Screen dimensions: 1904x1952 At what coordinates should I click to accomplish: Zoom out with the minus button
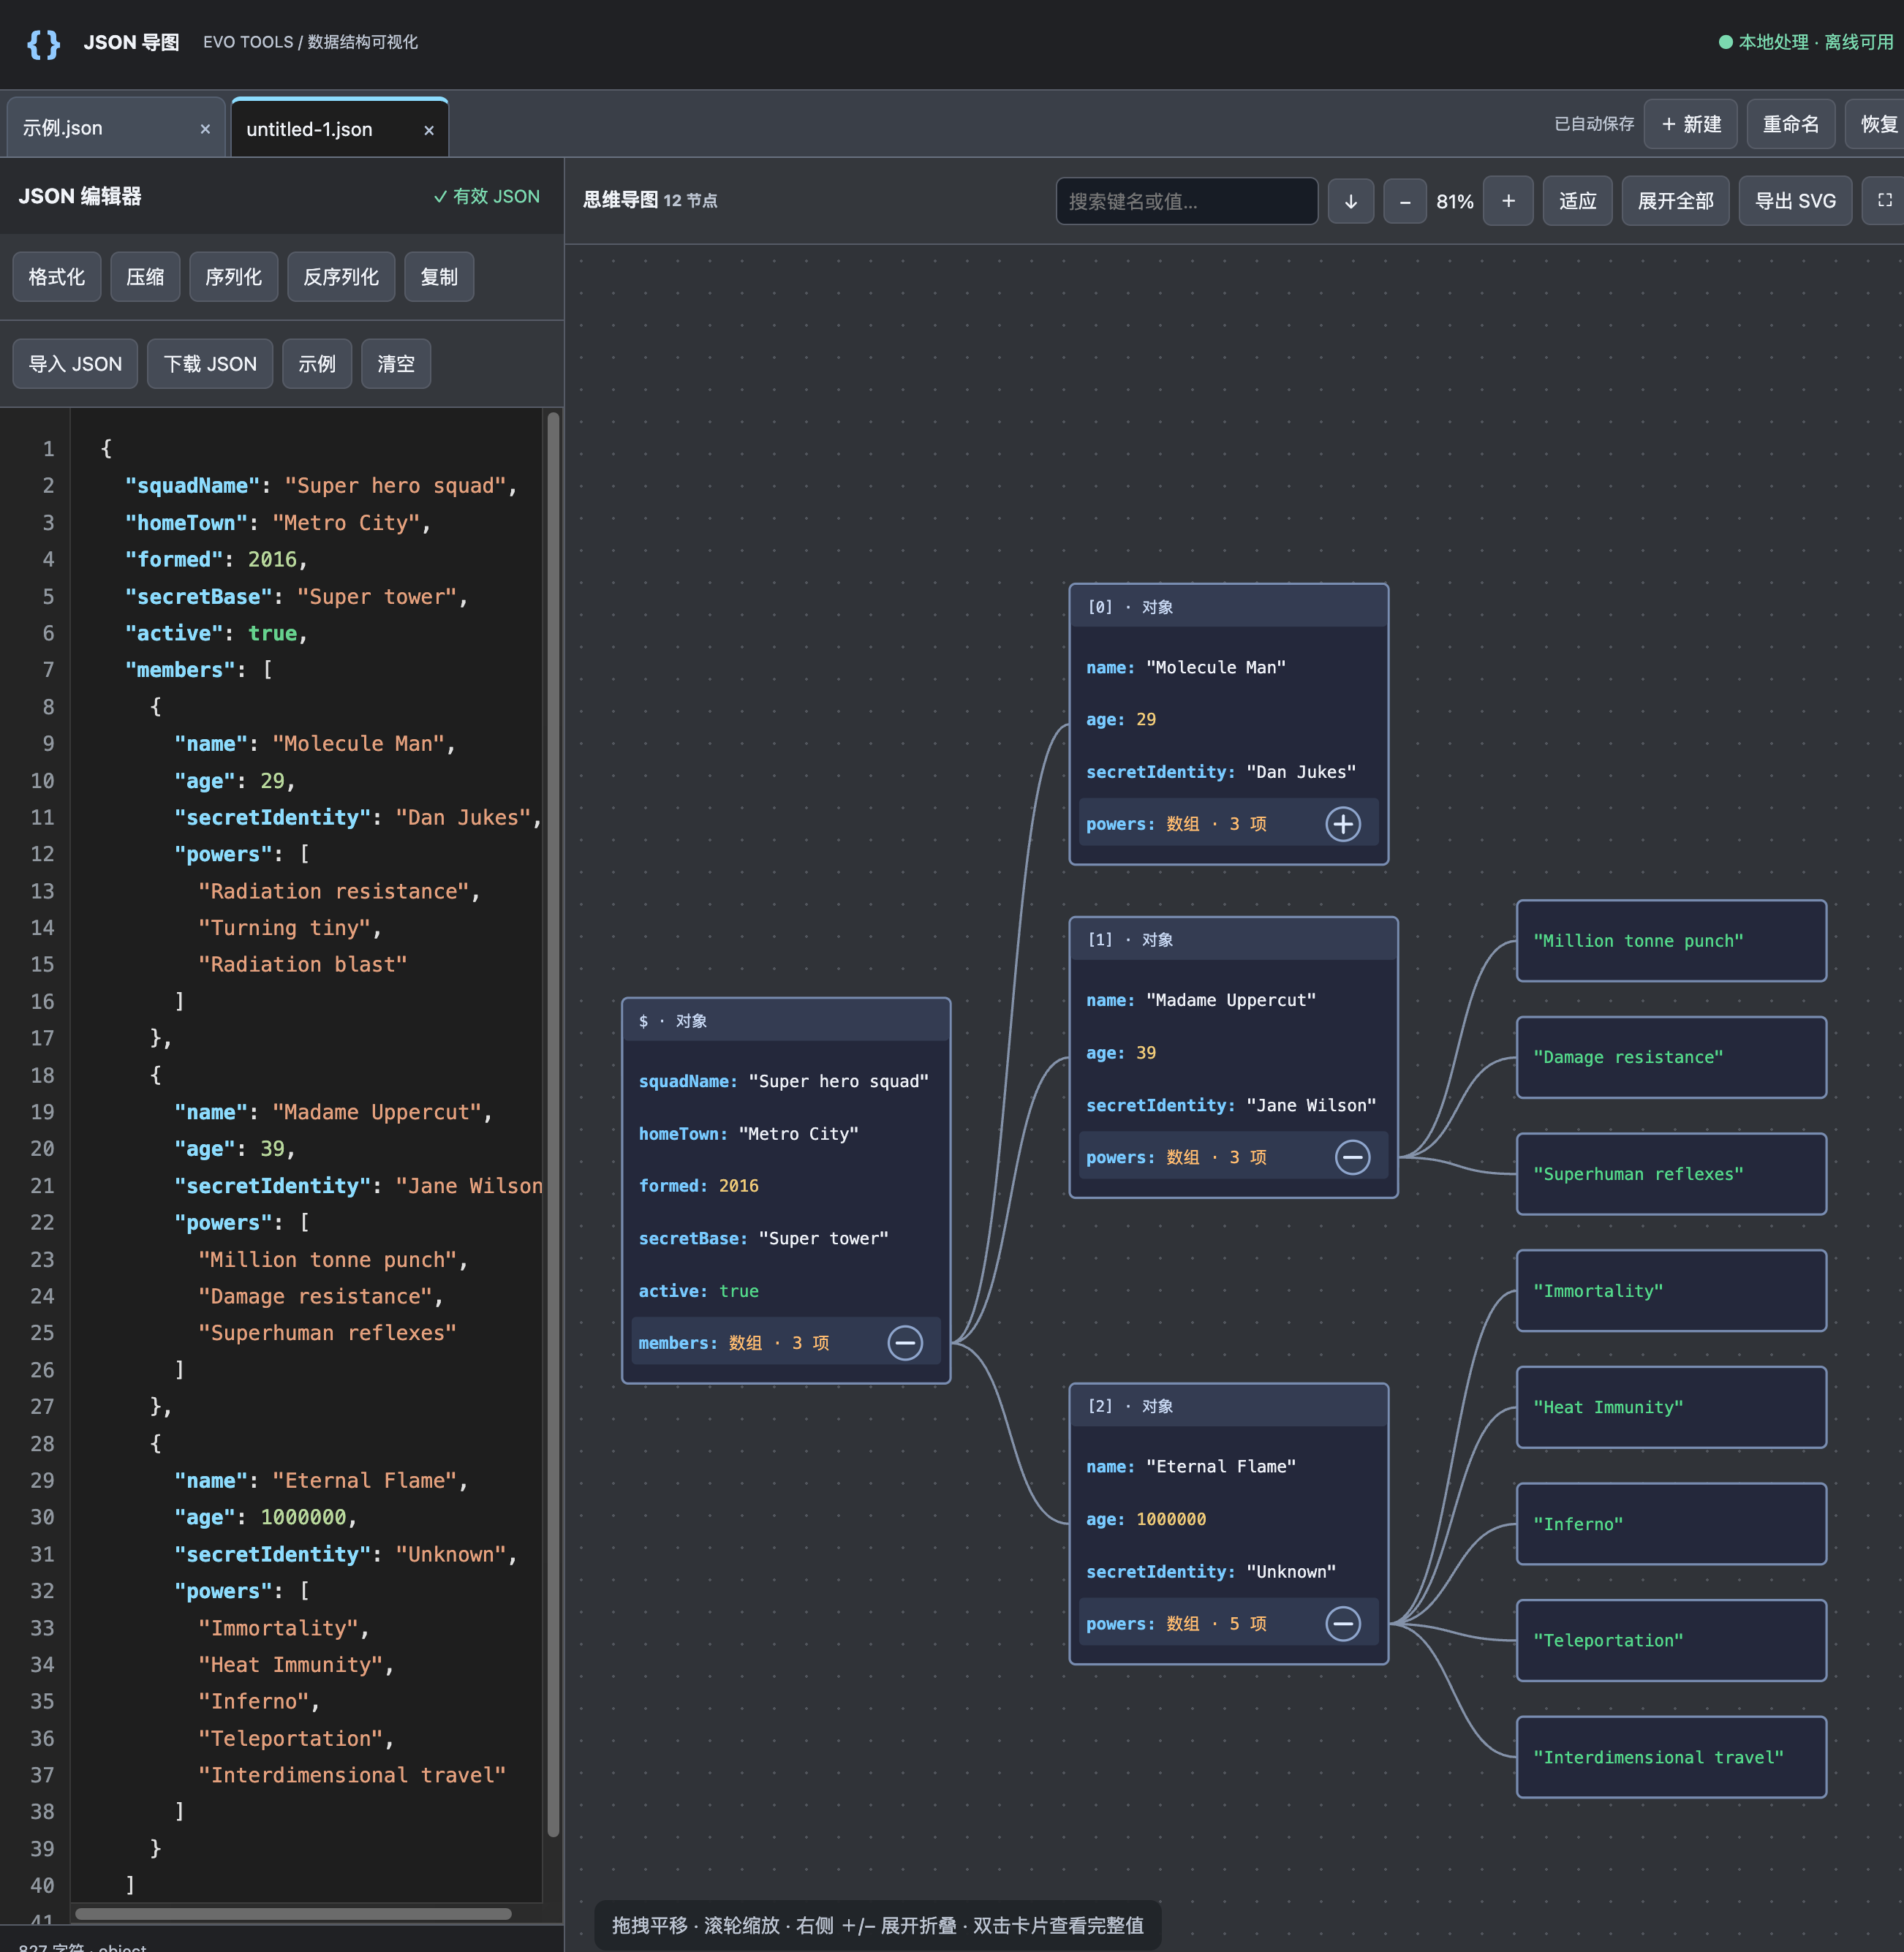[x=1405, y=201]
